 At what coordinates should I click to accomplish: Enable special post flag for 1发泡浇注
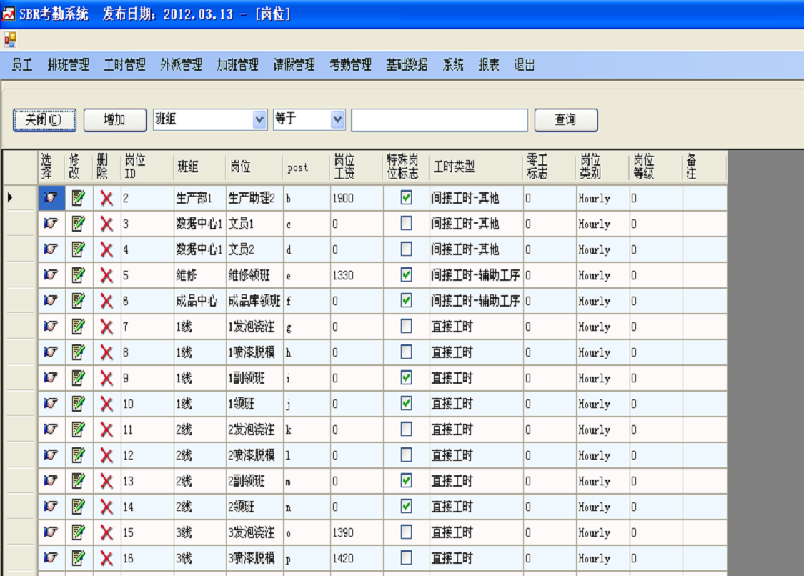405,327
